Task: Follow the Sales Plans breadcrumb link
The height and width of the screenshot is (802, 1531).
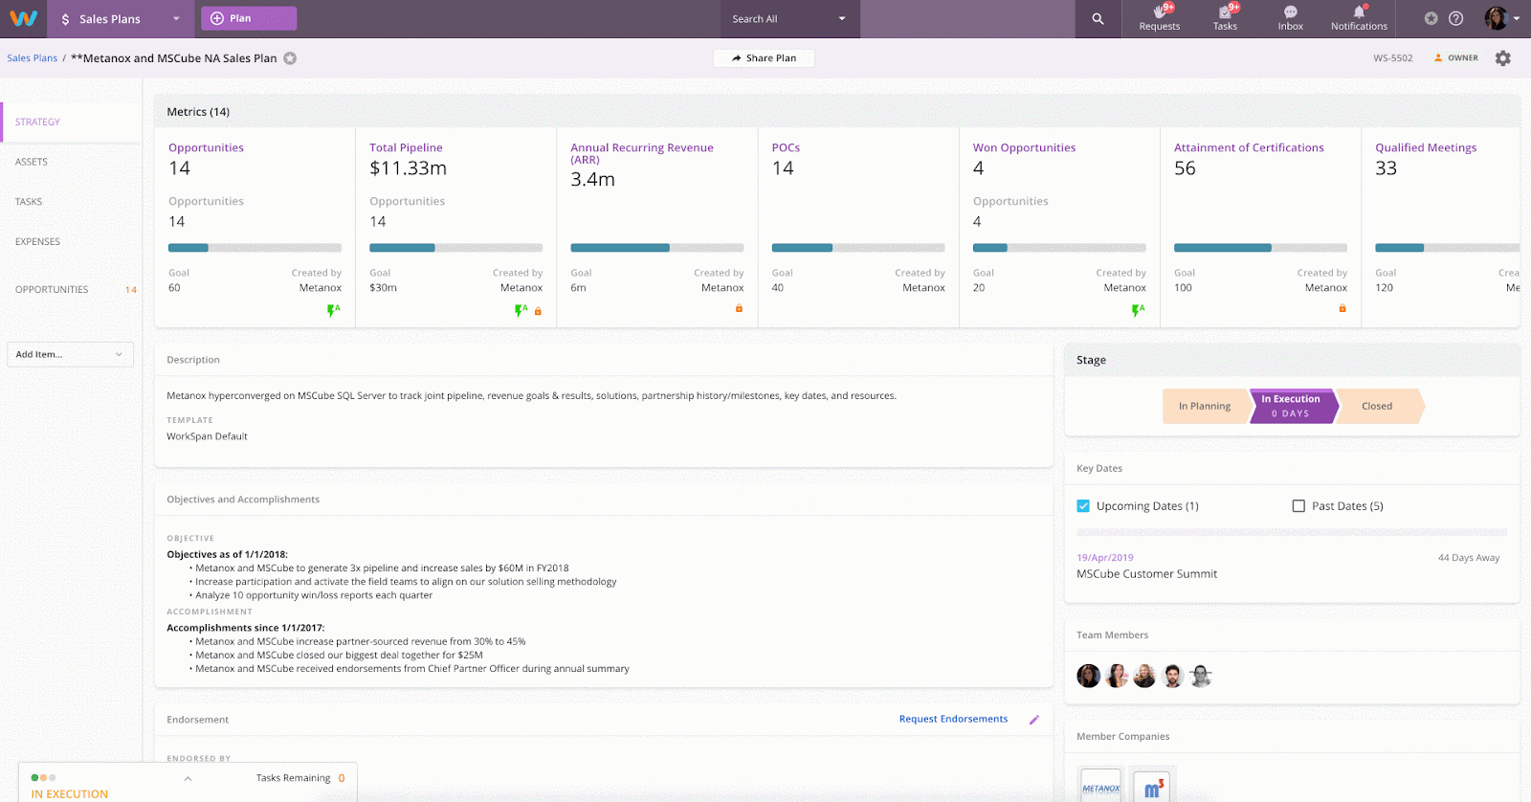Action: (33, 58)
